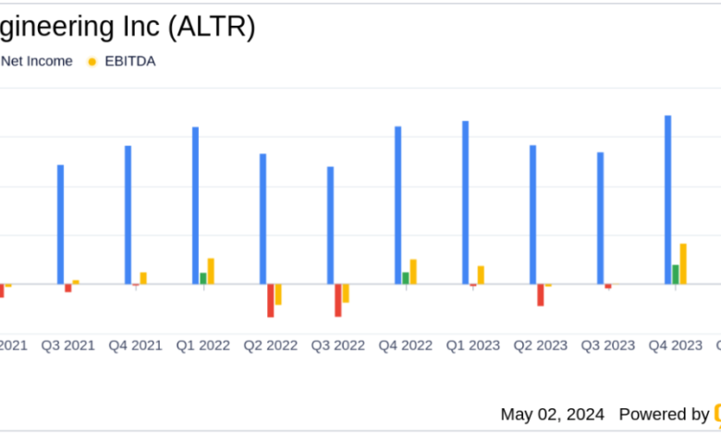Click the May 02, 2024 date text
Image resolution: width=721 pixels, height=434 pixels.
point(552,415)
